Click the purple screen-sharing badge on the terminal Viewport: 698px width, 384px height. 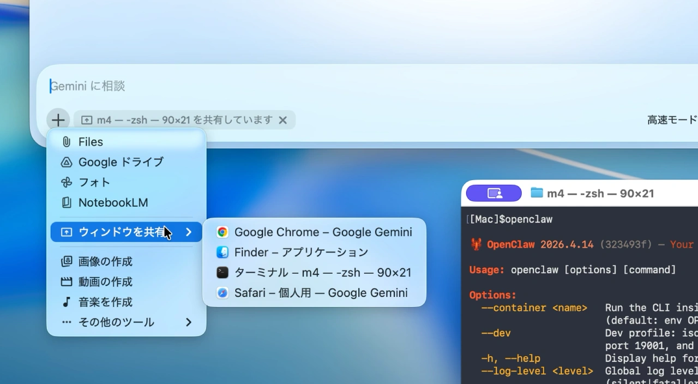493,193
